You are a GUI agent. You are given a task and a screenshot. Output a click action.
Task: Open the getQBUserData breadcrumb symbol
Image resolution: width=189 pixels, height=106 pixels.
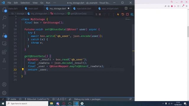click(x=77, y=14)
